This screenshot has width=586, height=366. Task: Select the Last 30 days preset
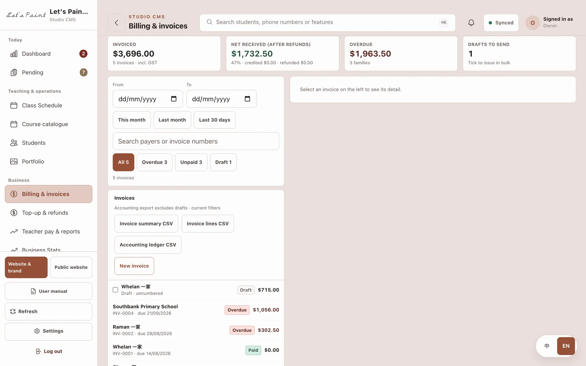coord(215,120)
